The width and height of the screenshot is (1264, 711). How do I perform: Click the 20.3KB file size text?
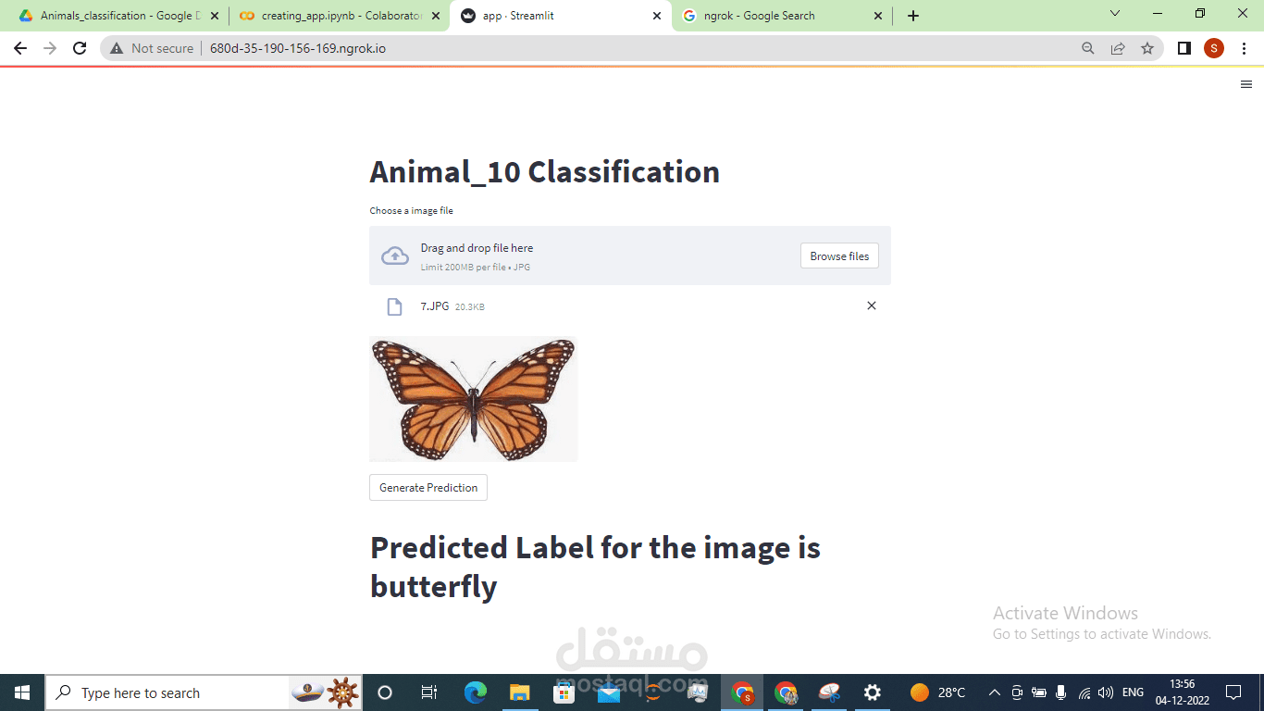[470, 306]
